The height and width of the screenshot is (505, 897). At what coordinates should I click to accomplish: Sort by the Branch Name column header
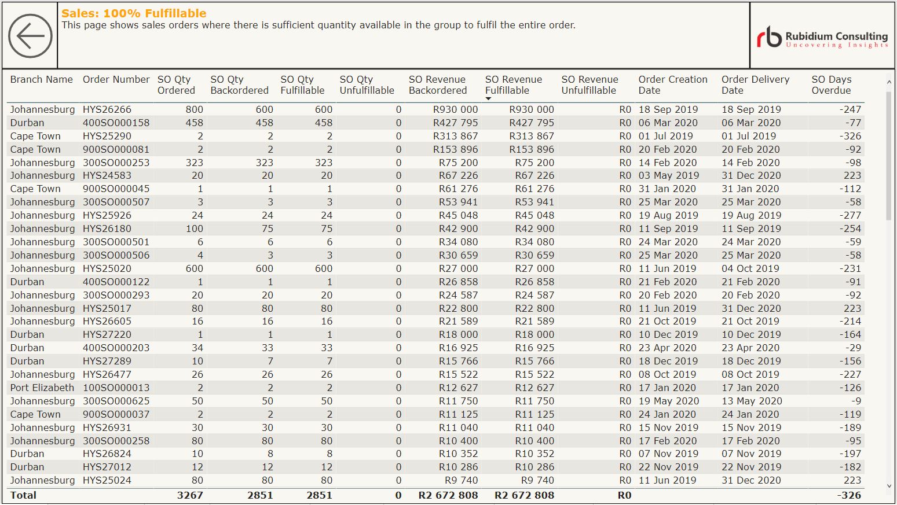pyautogui.click(x=42, y=80)
